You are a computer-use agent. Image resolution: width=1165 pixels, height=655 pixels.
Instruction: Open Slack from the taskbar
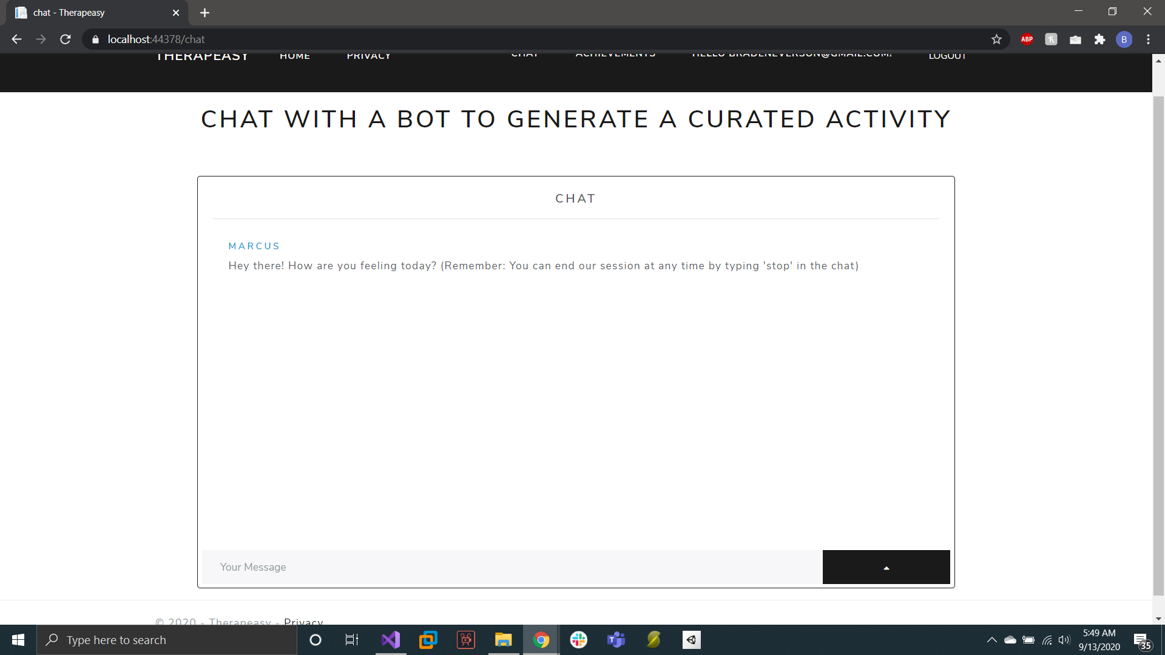click(578, 640)
